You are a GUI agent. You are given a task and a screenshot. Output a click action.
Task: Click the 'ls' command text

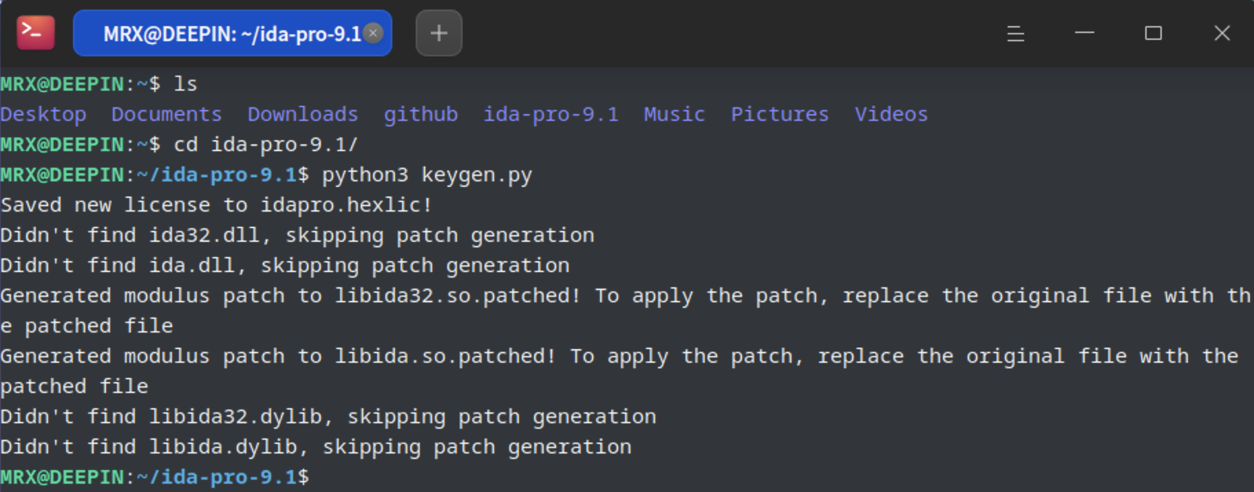point(185,84)
